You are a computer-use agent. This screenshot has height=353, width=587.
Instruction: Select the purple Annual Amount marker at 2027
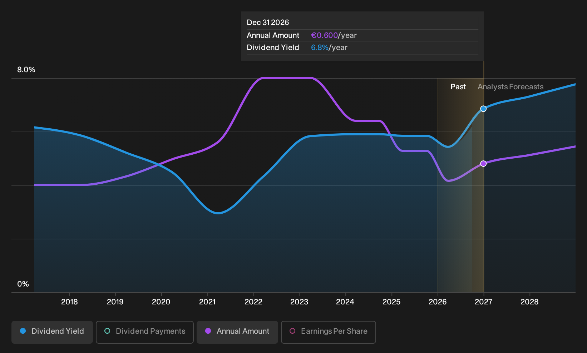(483, 164)
